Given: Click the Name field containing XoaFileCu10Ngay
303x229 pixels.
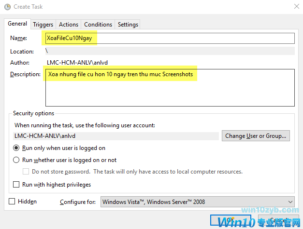Looking at the screenshot, I should point(170,38).
